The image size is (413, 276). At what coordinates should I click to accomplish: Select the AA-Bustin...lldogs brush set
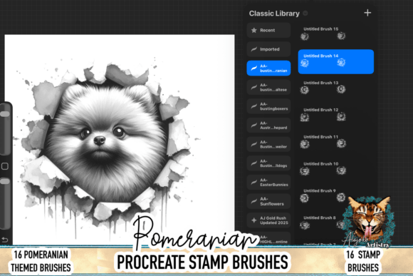click(x=268, y=163)
